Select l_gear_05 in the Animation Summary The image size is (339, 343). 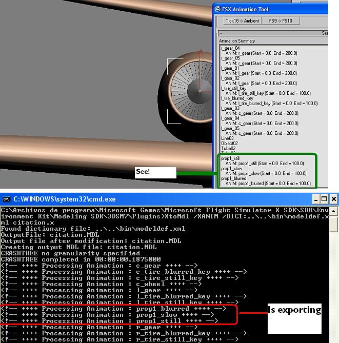point(230,128)
